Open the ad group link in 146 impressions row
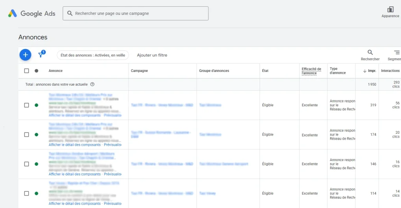 (x=224, y=164)
